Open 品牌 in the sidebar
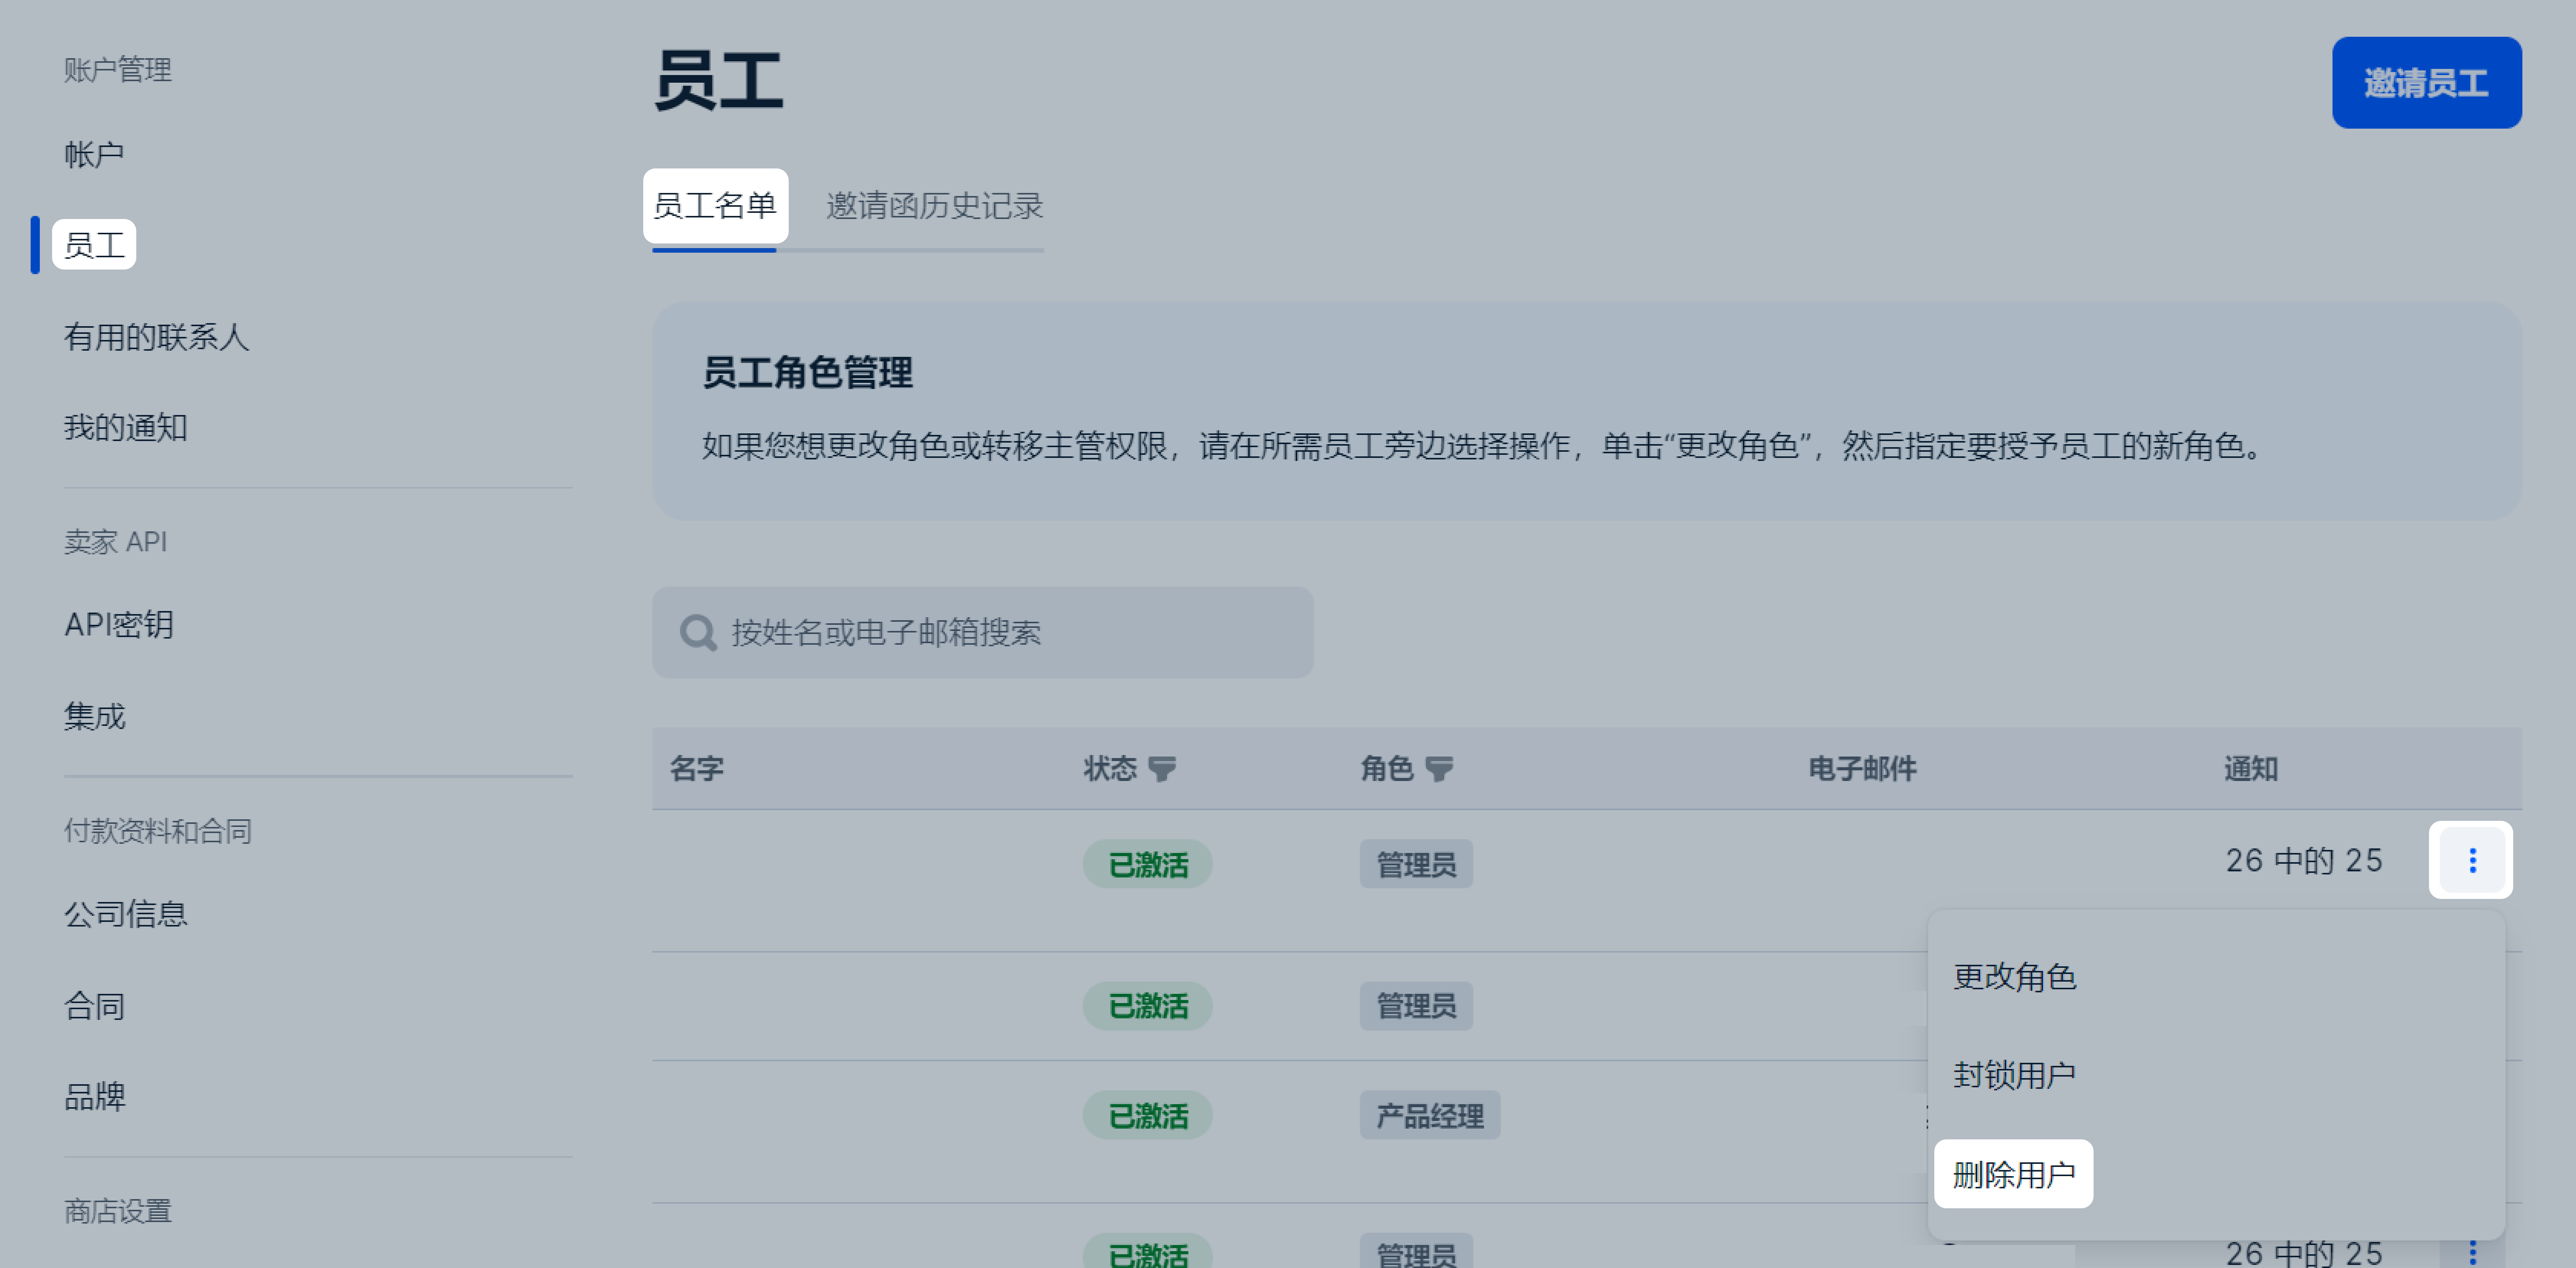The width and height of the screenshot is (2576, 1268). tap(95, 1097)
